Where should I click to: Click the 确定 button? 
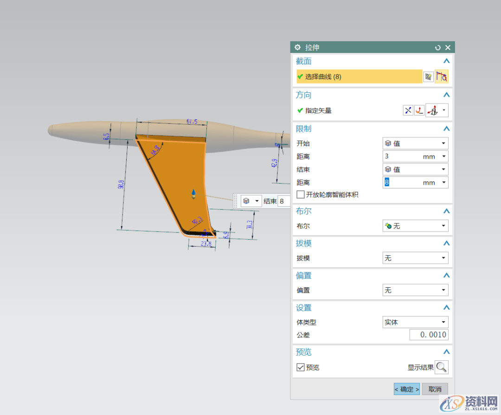coord(406,389)
